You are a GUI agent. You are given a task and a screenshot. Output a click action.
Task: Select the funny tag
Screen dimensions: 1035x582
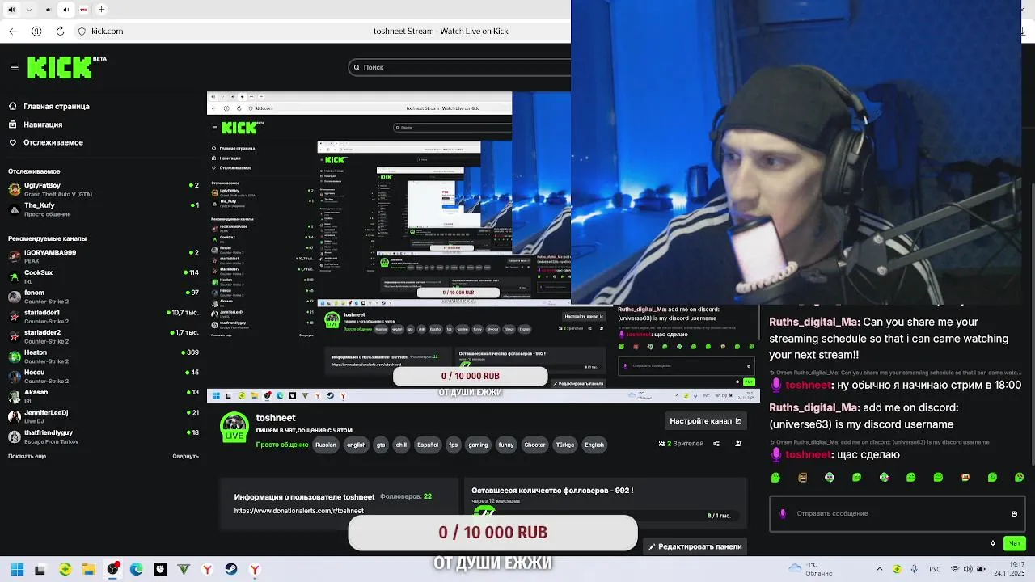506,445
